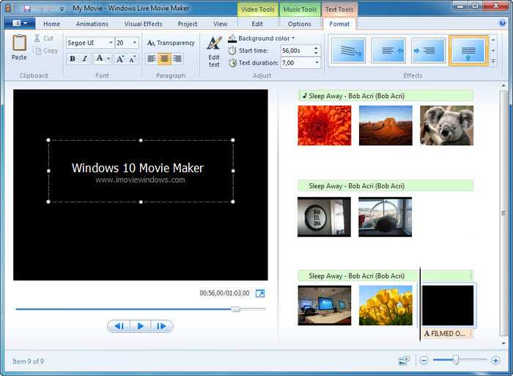Toggle bold text formatting
513x376 pixels.
tap(73, 59)
